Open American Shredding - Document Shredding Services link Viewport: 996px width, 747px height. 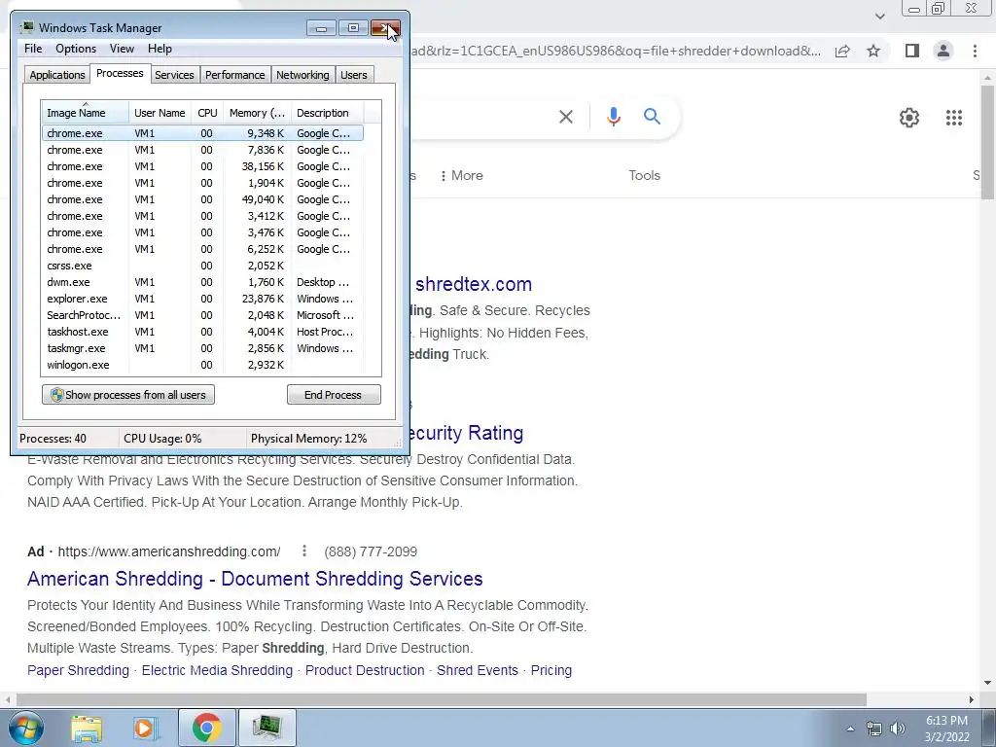point(255,579)
